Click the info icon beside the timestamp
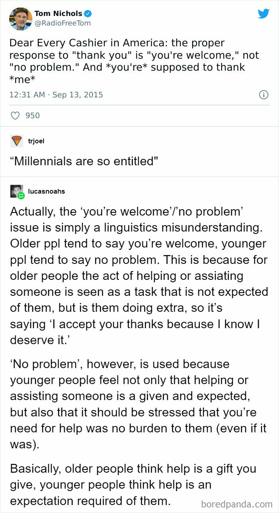This screenshot has width=279, height=513. pyautogui.click(x=264, y=95)
